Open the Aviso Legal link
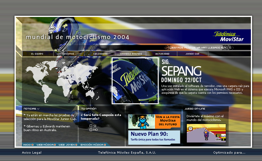Screen dimensions: 262x161 [x=32, y=152]
